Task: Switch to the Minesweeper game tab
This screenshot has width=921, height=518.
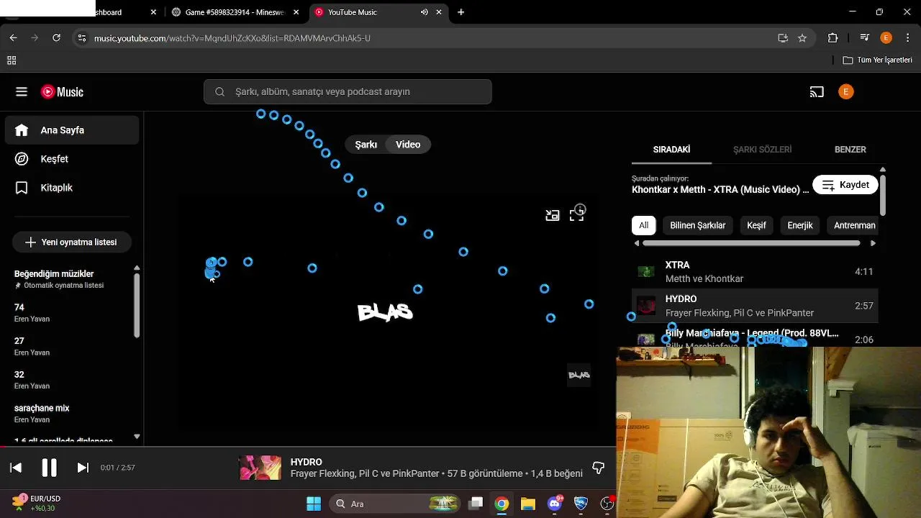Action: [234, 12]
